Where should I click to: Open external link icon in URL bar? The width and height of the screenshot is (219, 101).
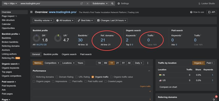coord(82,4)
